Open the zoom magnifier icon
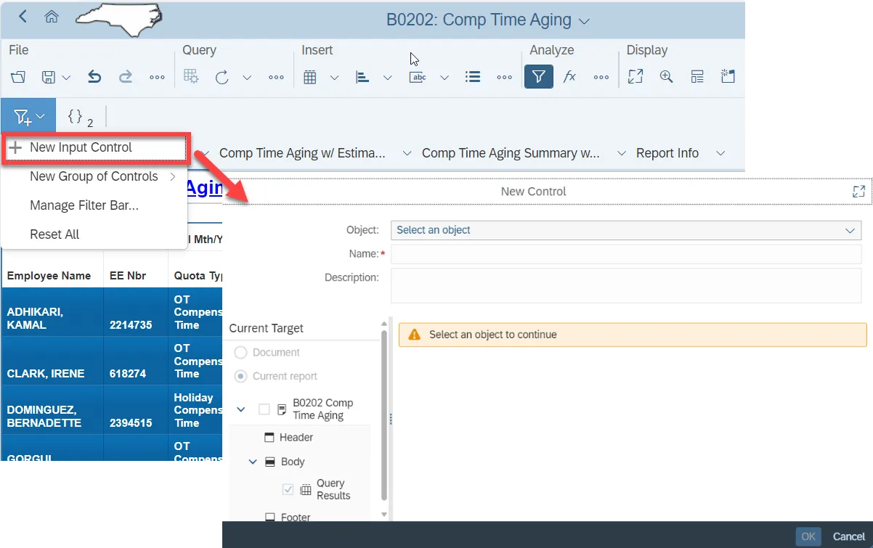Screen dimensions: 873x548 pos(666,77)
